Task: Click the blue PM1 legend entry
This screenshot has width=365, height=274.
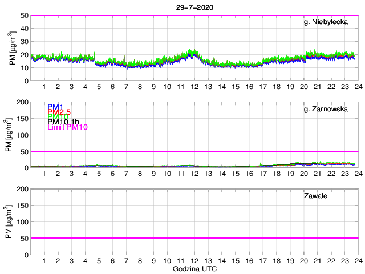Action: (x=55, y=107)
